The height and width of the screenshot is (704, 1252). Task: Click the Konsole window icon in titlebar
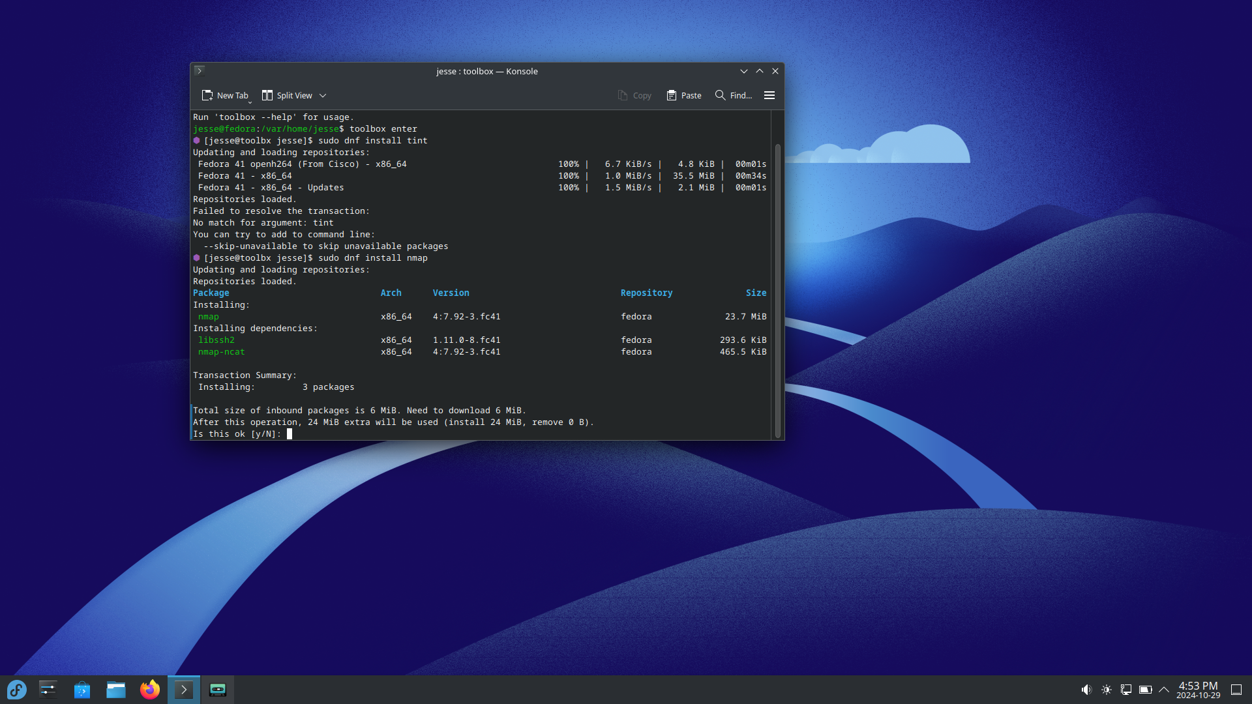200,70
